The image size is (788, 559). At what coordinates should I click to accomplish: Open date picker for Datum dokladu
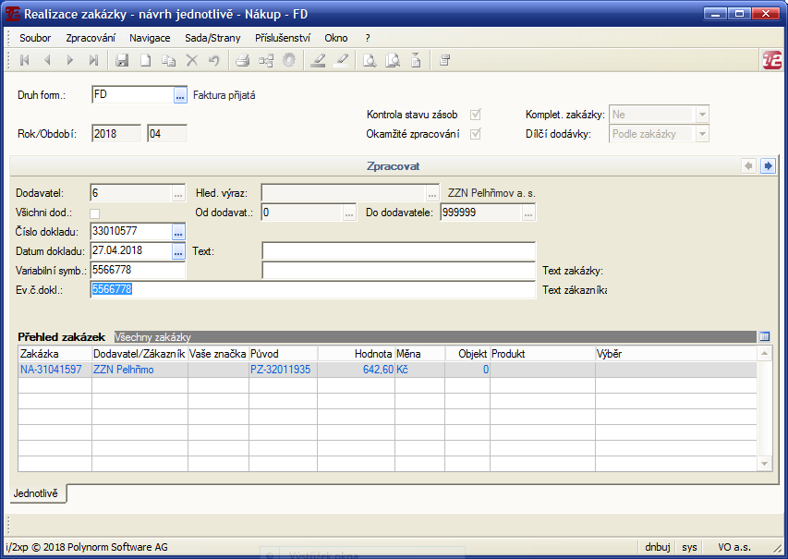pos(178,250)
